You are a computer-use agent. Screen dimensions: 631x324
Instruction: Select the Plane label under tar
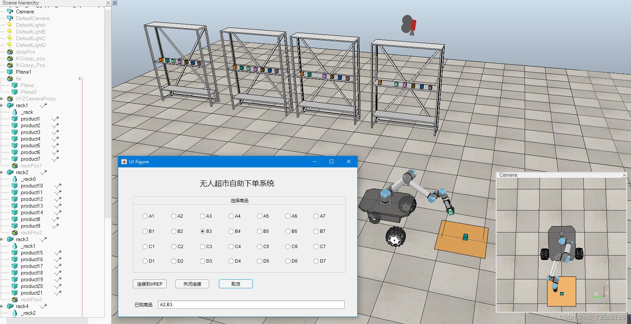27,85
